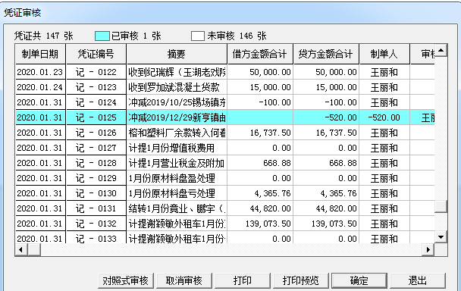Click date 2020.01.24 cell

point(40,87)
